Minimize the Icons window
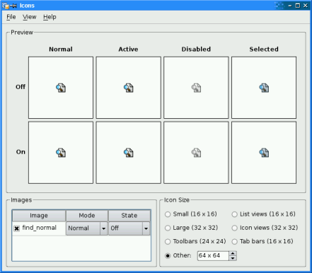This screenshot has width=312, height=273. pyautogui.click(x=290, y=6)
